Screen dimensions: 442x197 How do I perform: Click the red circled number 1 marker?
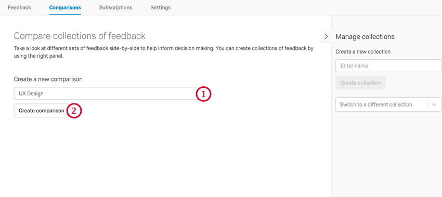tap(203, 95)
